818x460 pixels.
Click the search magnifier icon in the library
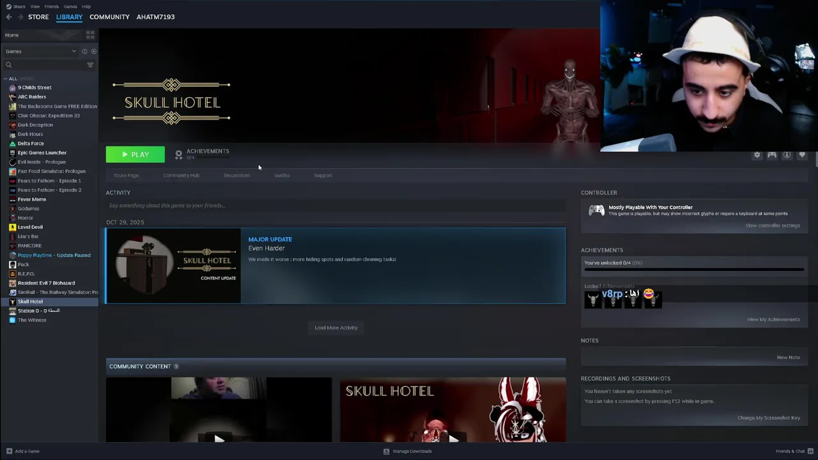tap(9, 65)
